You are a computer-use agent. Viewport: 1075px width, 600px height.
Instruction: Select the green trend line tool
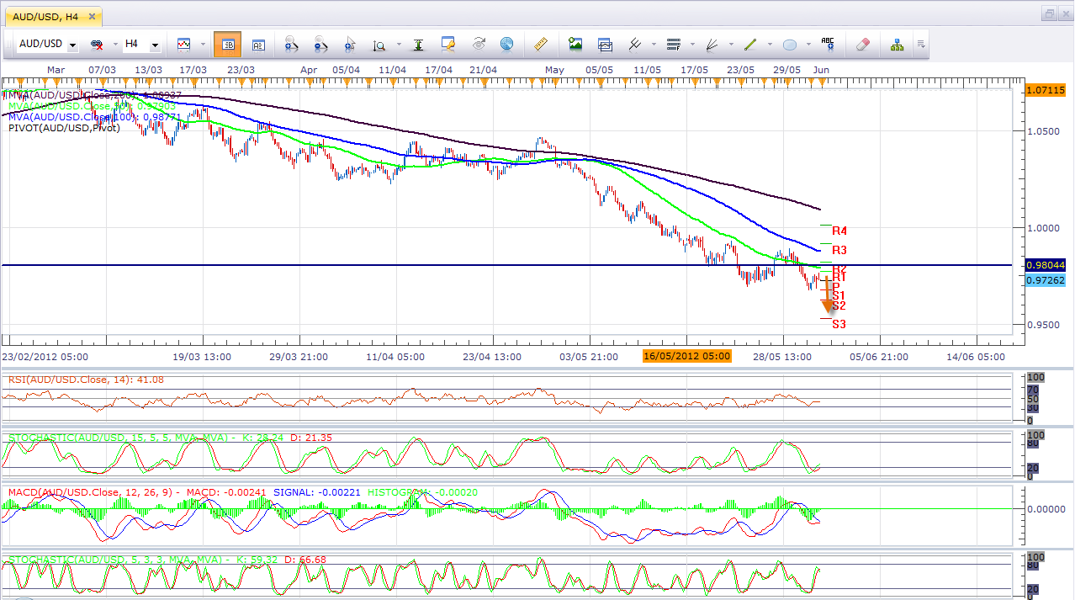click(x=750, y=44)
